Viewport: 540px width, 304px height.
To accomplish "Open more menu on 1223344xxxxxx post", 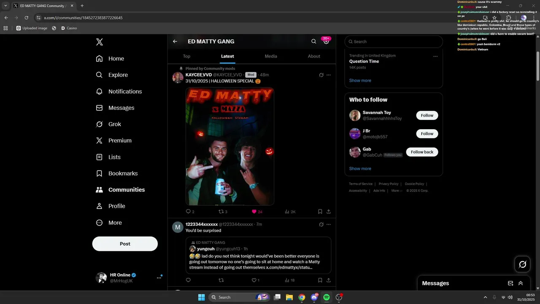I will (x=329, y=224).
